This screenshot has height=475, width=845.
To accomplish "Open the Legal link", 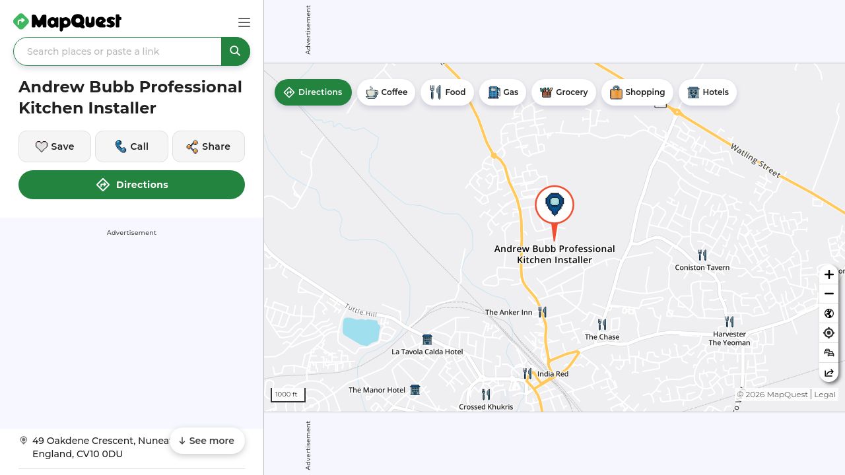I will click(x=825, y=395).
